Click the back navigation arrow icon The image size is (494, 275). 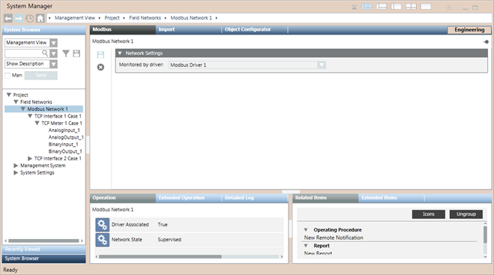point(8,18)
